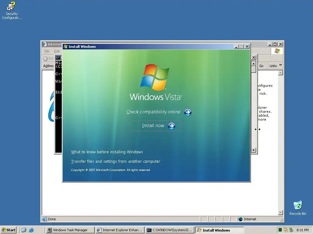Click the command prompt scroll up arrow
The image size is (313, 234).
(253, 64)
